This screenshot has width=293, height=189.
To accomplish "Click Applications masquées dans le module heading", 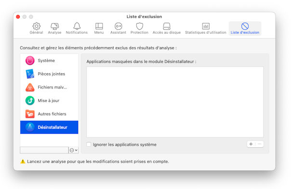I will 141,62.
